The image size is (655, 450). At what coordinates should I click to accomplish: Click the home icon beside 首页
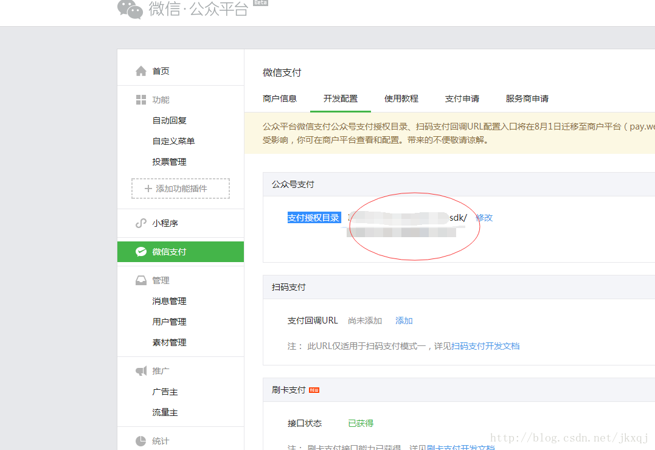coord(141,71)
